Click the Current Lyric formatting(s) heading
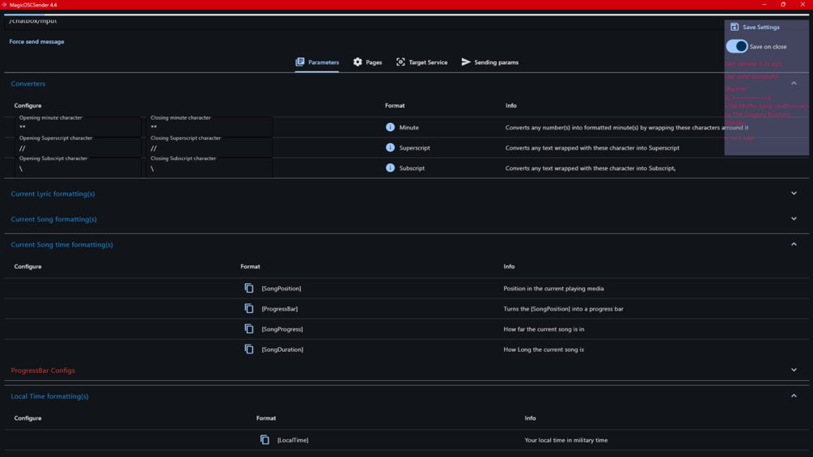The width and height of the screenshot is (813, 457). click(x=53, y=194)
